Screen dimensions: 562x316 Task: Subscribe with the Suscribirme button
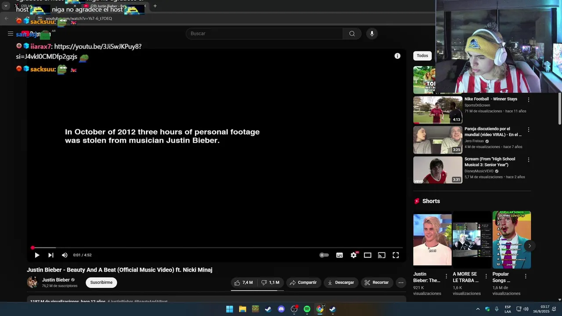tap(101, 283)
